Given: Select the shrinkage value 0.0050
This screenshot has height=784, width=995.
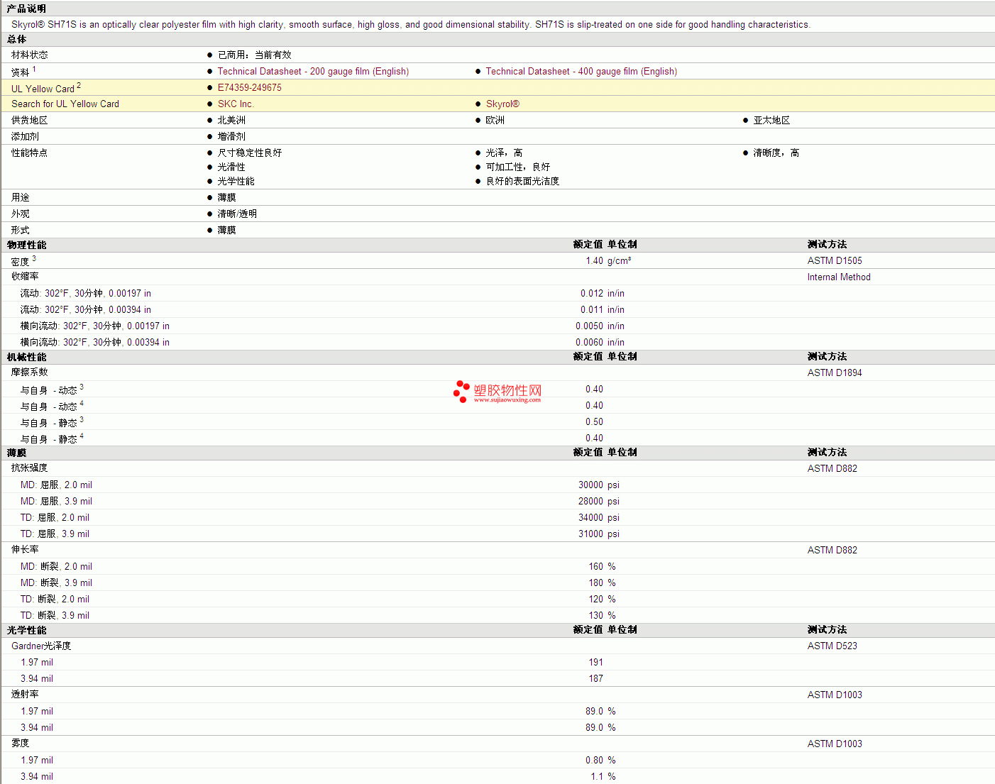Looking at the screenshot, I should (x=589, y=326).
